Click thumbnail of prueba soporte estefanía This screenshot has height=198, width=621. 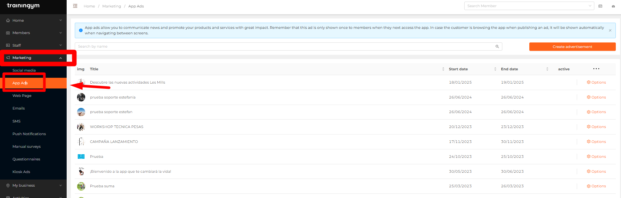point(81,97)
